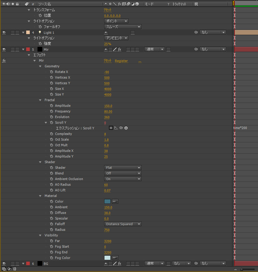Toggle stopwatch for Vertices X
The width and height of the screenshot is (258, 272).
coord(51,77)
